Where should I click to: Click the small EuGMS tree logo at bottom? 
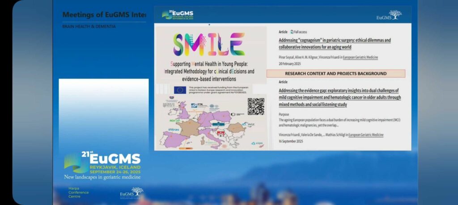(131, 192)
